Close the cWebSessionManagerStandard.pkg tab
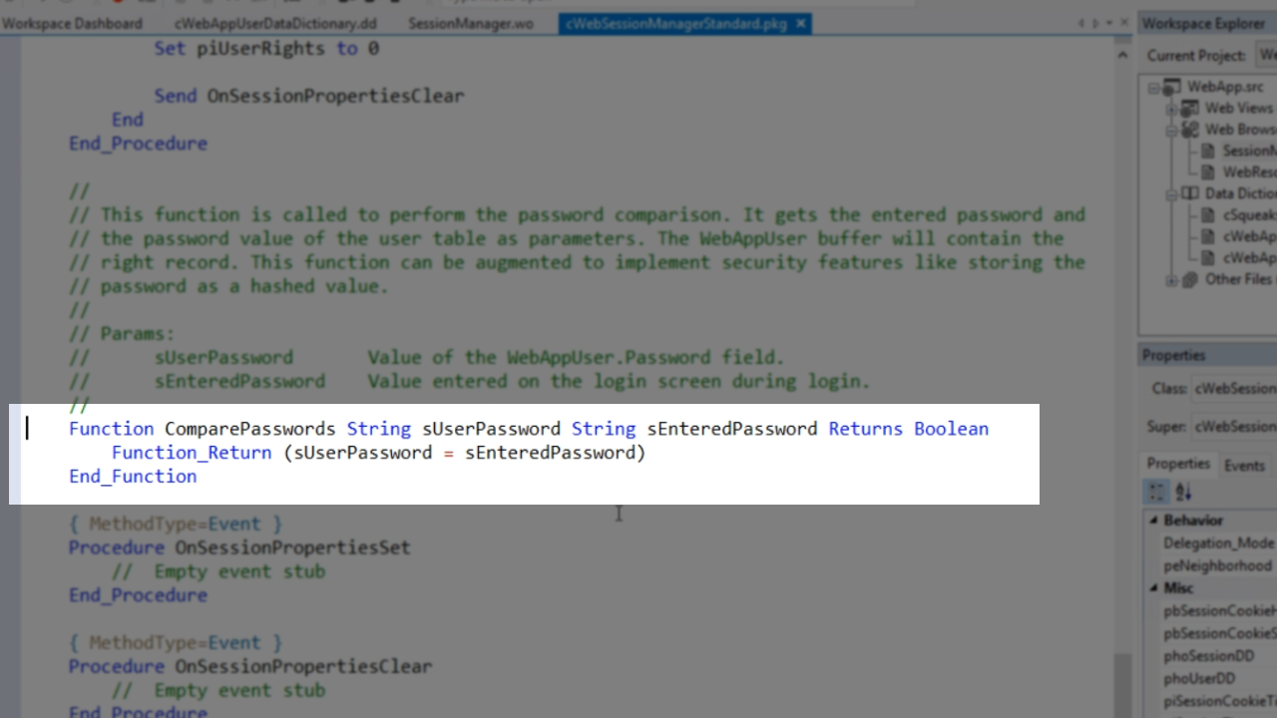Image resolution: width=1277 pixels, height=718 pixels. point(802,23)
